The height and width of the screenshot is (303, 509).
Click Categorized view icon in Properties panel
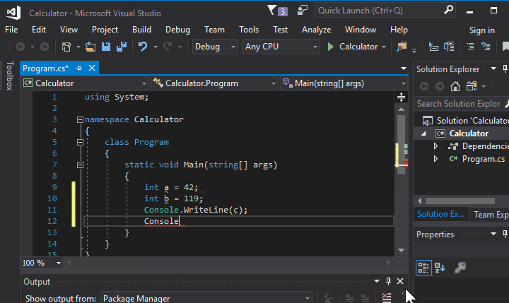click(x=423, y=268)
